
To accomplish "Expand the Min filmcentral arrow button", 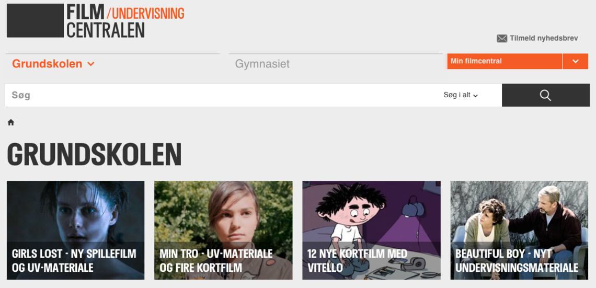I will pyautogui.click(x=576, y=61).
